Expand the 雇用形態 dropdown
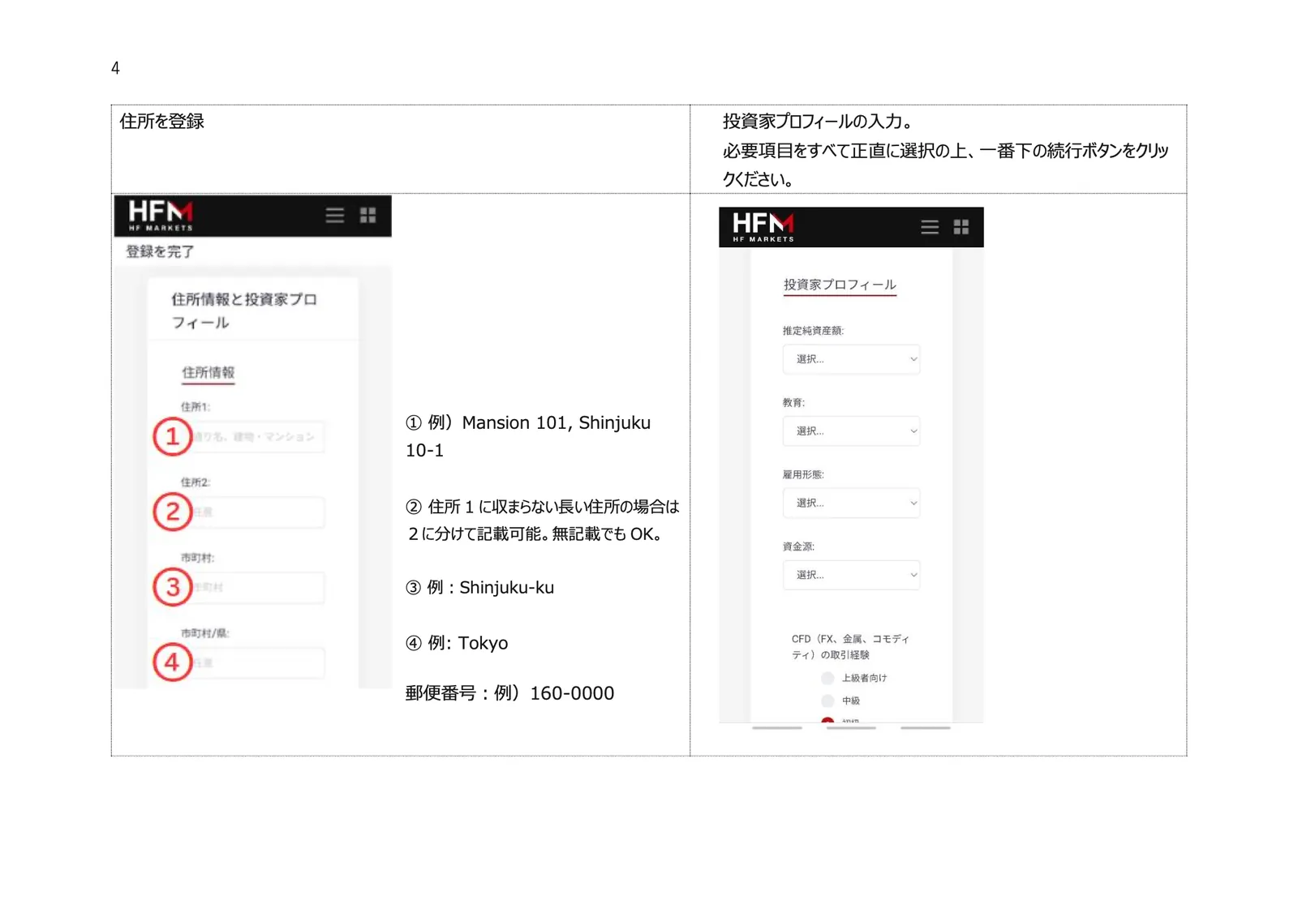 tap(851, 503)
